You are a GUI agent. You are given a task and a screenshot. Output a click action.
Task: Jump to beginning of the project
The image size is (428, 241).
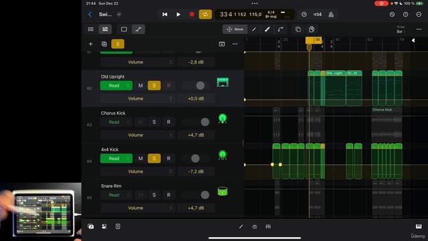(x=165, y=15)
